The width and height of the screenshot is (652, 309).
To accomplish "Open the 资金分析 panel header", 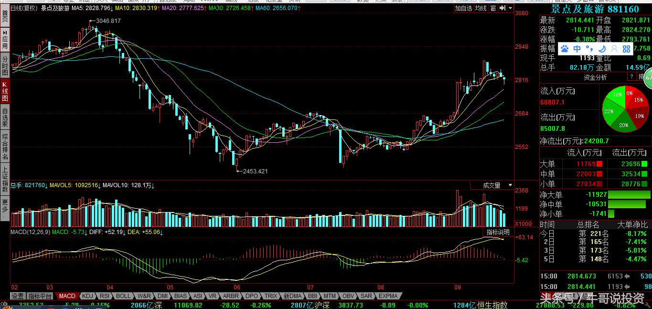I will pyautogui.click(x=595, y=77).
